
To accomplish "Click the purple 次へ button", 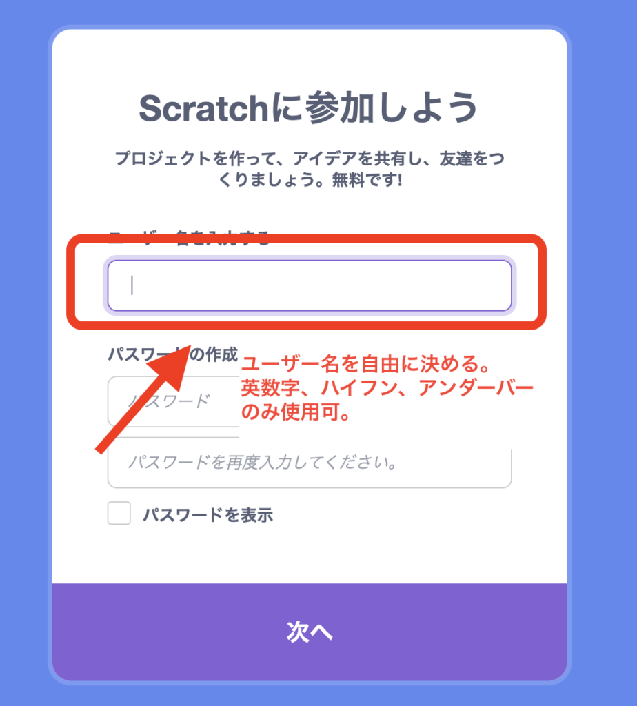I will 310,632.
